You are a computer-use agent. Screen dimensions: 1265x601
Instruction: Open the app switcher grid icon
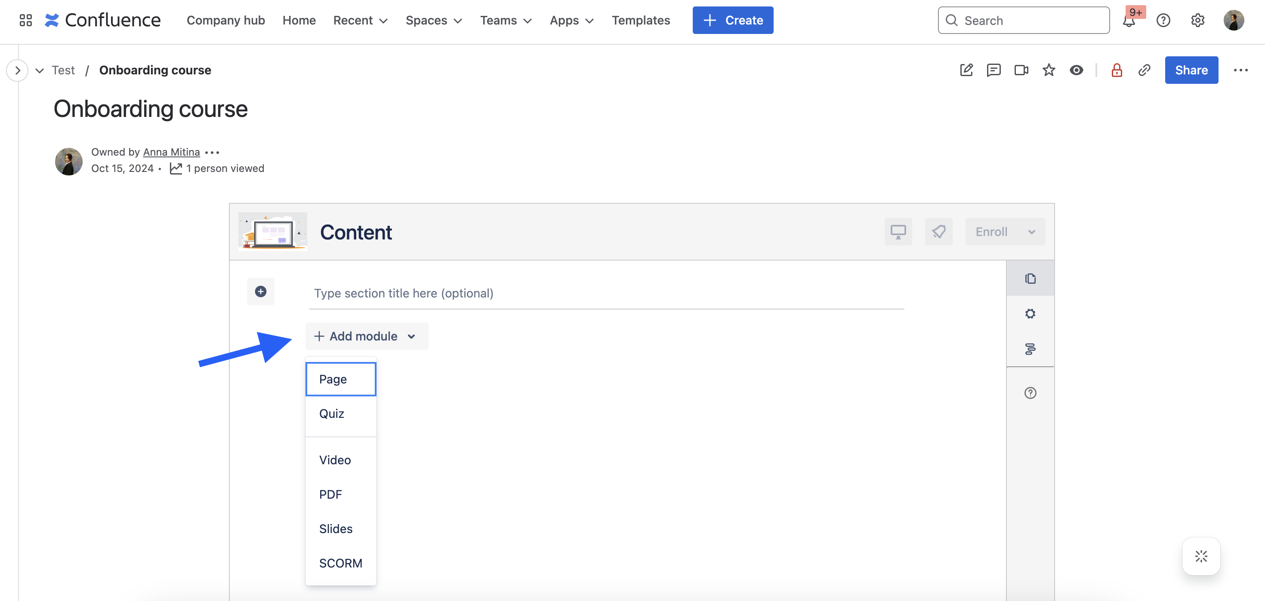25,20
